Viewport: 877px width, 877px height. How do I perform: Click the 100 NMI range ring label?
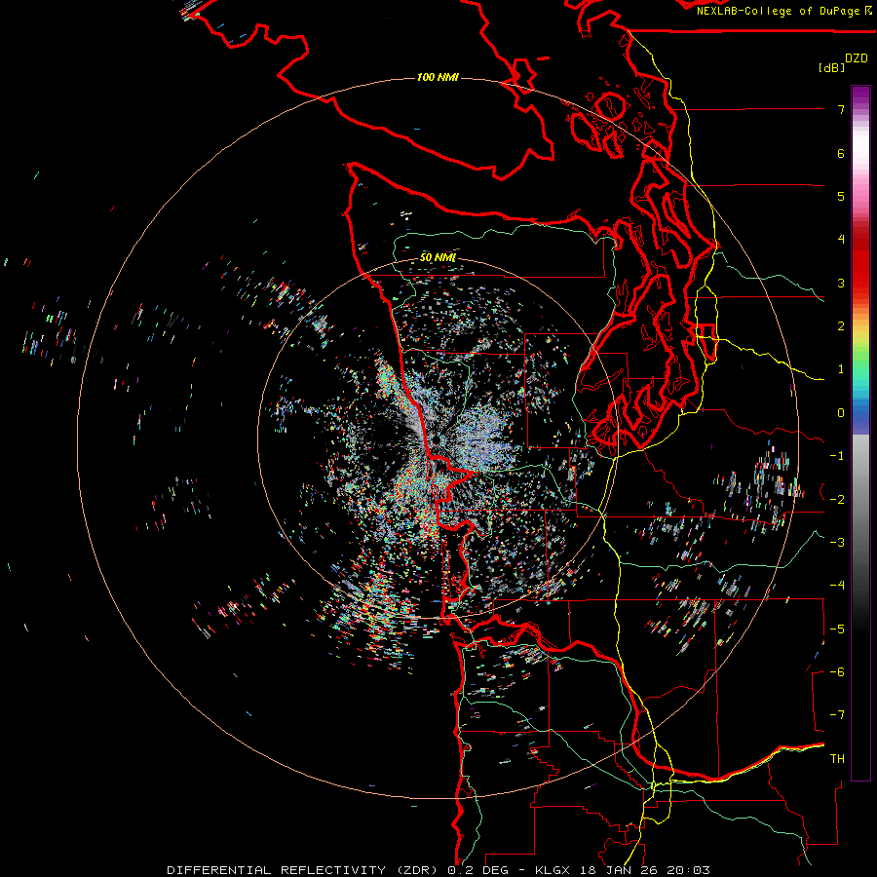(x=438, y=77)
